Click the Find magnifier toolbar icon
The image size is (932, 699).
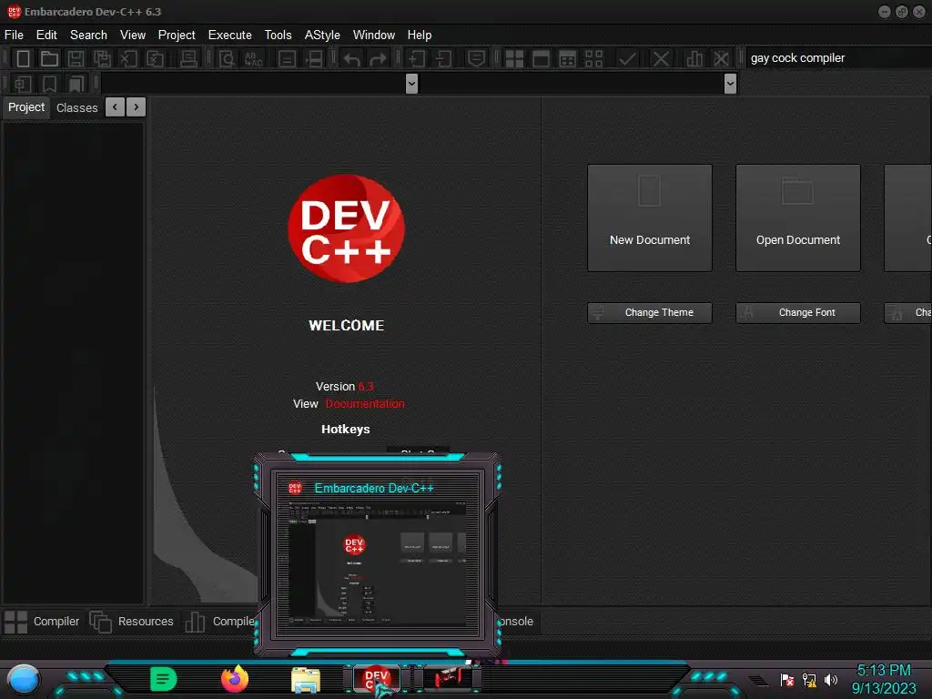tap(227, 58)
